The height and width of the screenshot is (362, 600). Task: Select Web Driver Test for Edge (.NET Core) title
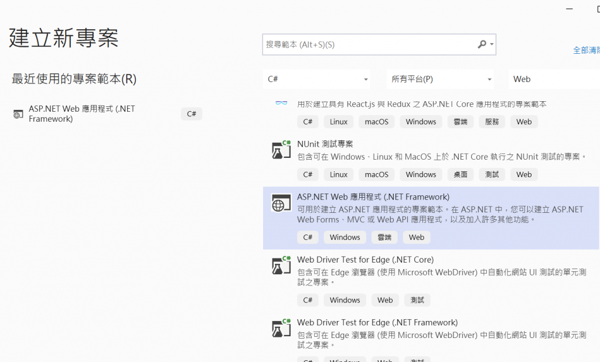(x=366, y=260)
